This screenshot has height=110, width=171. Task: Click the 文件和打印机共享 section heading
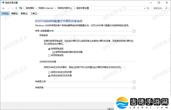[x=48, y=62]
